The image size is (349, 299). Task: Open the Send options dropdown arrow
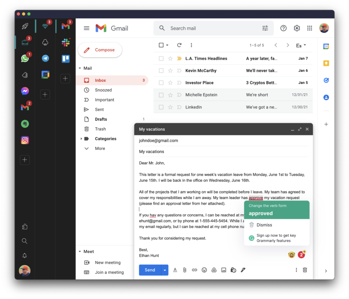click(x=165, y=270)
